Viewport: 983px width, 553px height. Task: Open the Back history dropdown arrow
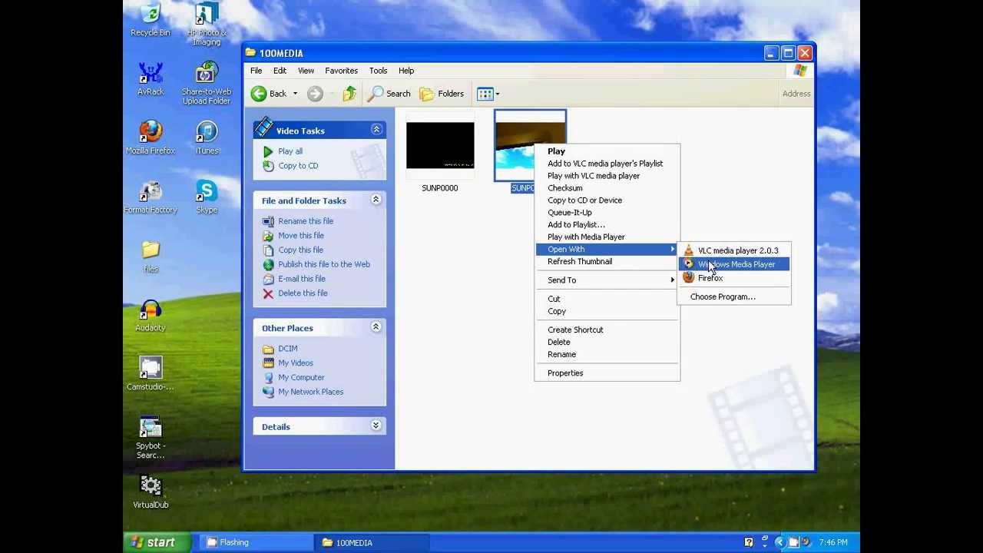click(x=295, y=94)
